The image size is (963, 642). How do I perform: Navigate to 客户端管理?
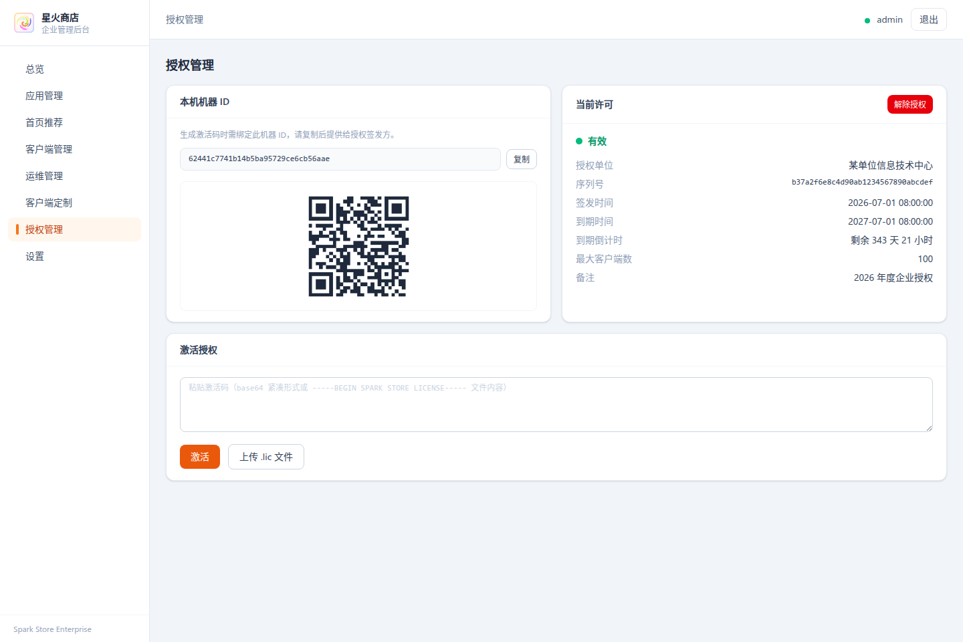click(75, 149)
